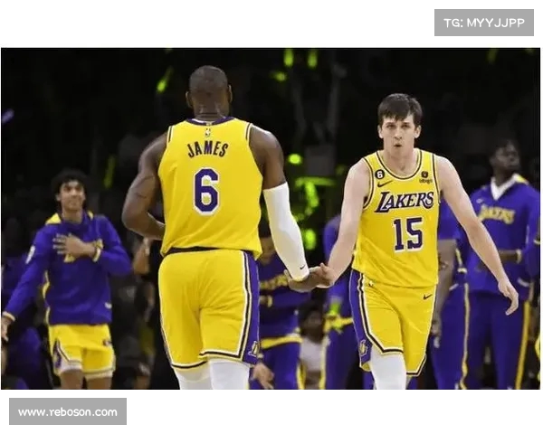Click the "TG: MYYJJPP" badge

tap(483, 23)
